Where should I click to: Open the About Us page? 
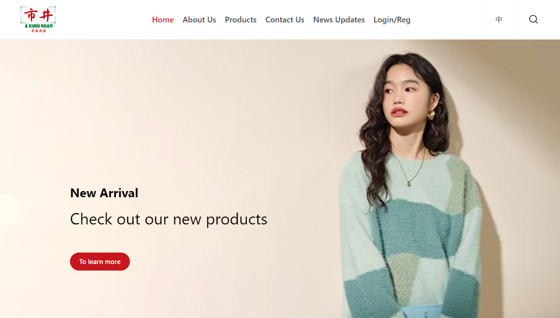point(199,20)
